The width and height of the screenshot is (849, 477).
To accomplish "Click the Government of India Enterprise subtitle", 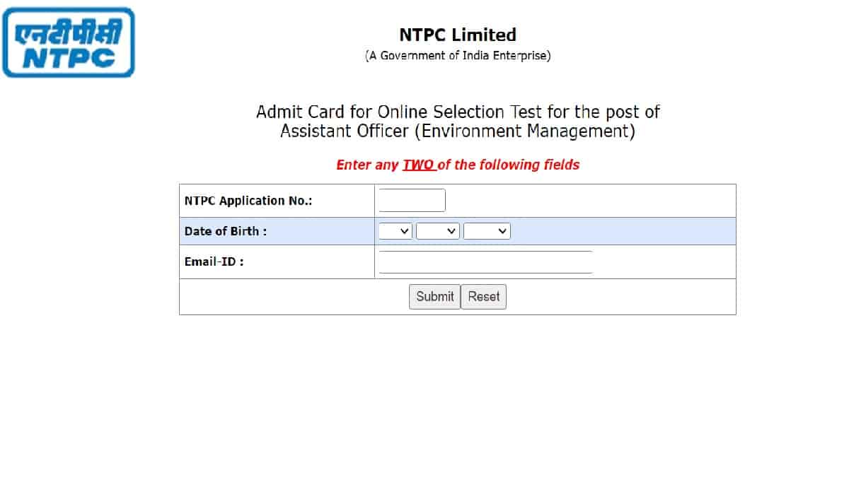I will pos(457,55).
